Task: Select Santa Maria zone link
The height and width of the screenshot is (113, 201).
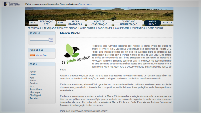Action: pos(35,90)
